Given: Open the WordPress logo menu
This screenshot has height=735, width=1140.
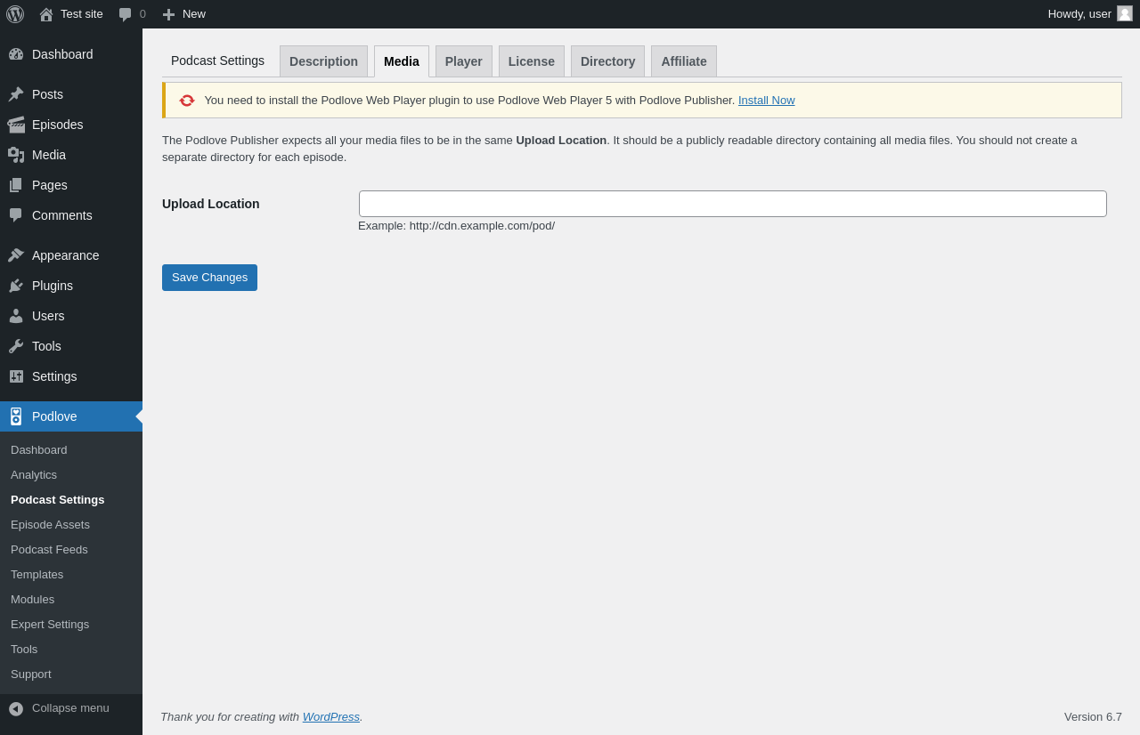Looking at the screenshot, I should pyautogui.click(x=15, y=14).
